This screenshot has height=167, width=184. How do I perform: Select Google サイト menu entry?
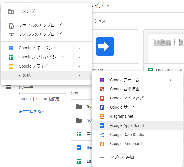[137, 107]
